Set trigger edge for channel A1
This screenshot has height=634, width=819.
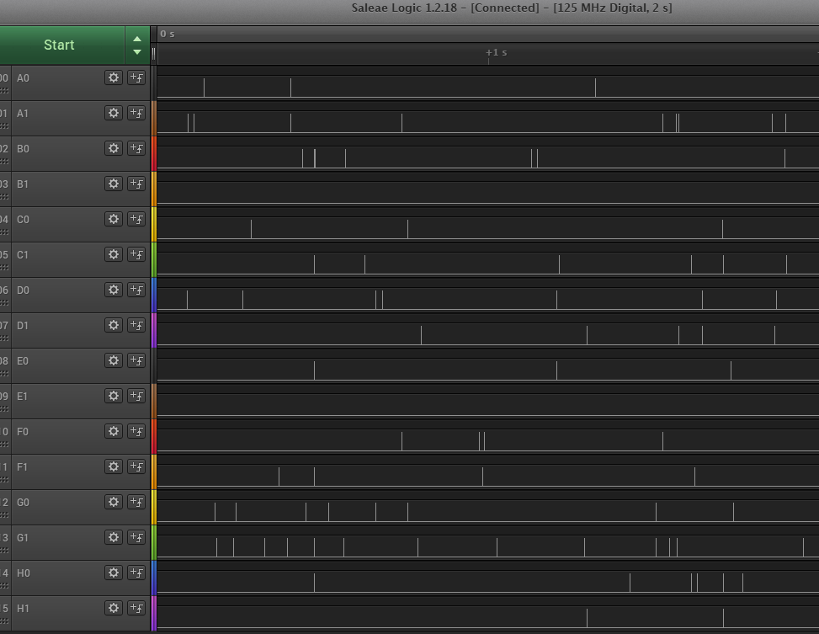[136, 113]
